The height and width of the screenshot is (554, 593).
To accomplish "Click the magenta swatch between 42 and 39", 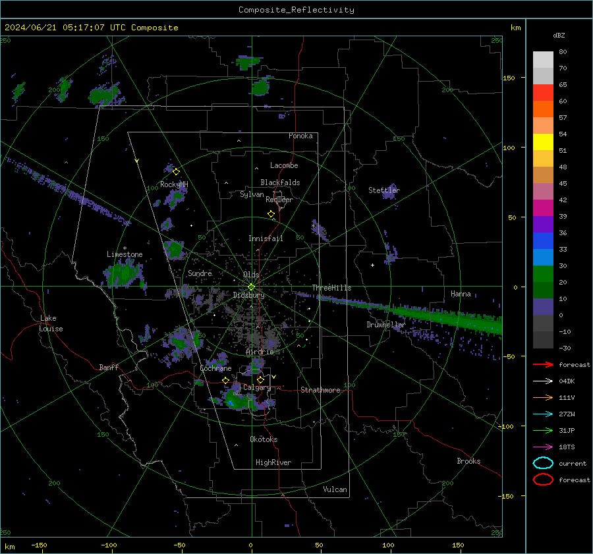I will point(543,208).
